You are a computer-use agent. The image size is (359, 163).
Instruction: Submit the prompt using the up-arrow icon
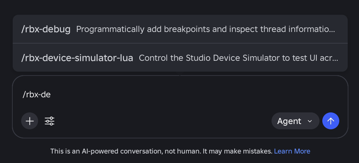point(330,121)
